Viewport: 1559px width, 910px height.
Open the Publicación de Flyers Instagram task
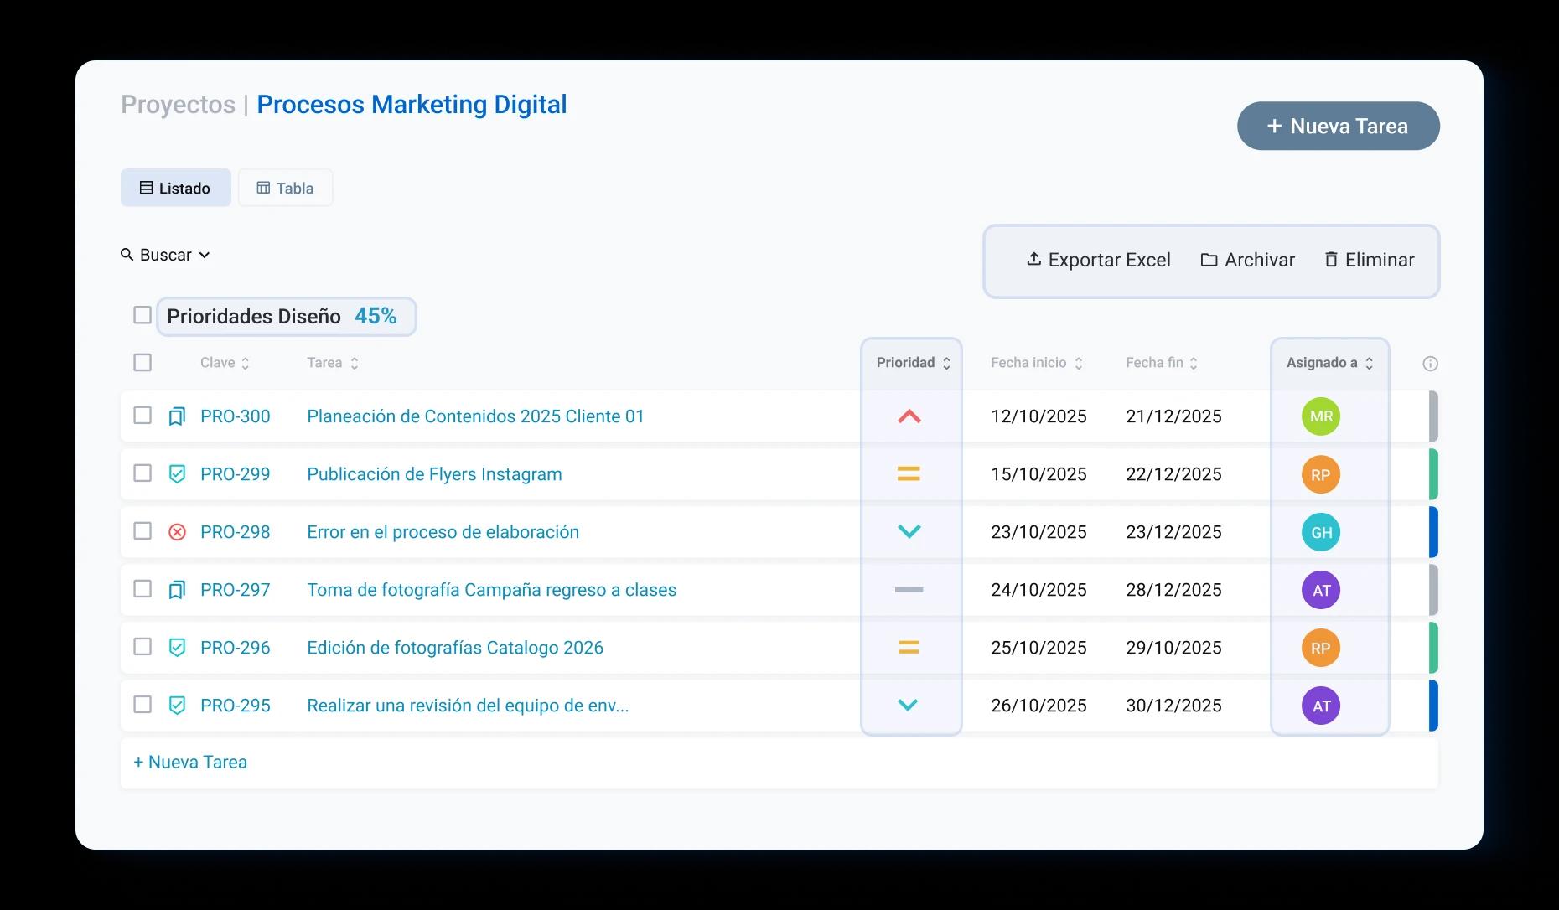tap(434, 474)
